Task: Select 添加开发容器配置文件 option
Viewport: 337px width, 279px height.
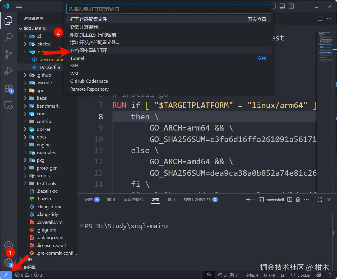Action: tap(168, 43)
